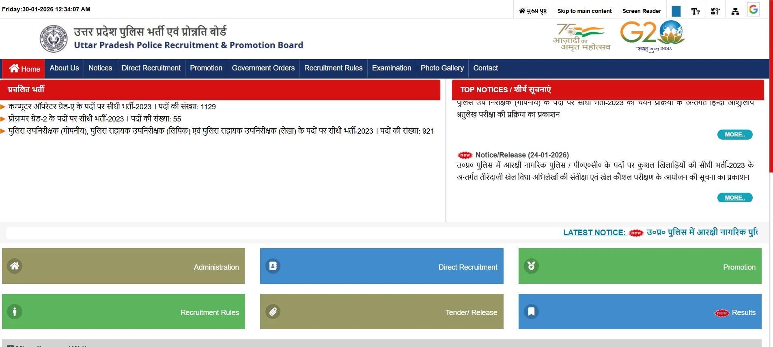
Task: Open the Notices menu
Action: pos(100,68)
